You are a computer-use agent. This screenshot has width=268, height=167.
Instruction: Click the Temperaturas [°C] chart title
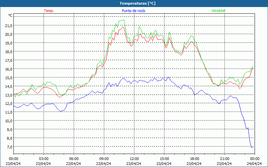(x=137, y=3)
